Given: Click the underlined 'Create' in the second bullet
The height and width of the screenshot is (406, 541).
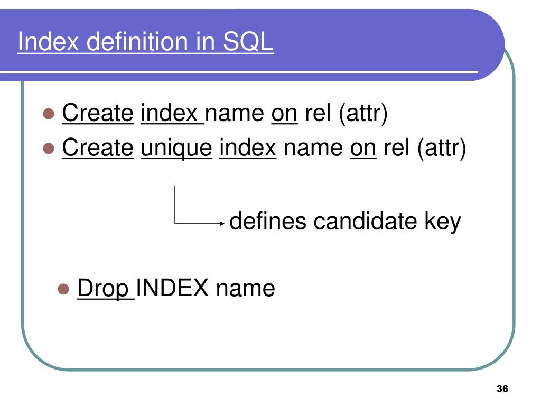Looking at the screenshot, I should click(x=98, y=148).
